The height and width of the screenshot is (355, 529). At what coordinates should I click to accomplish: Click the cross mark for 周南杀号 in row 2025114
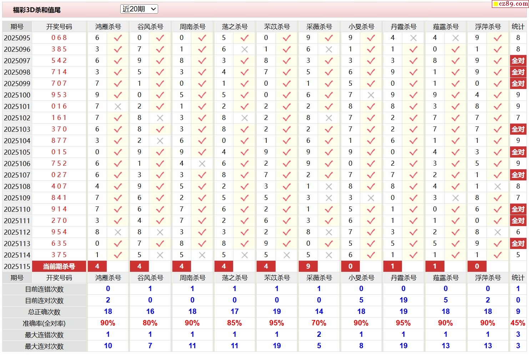(202, 255)
